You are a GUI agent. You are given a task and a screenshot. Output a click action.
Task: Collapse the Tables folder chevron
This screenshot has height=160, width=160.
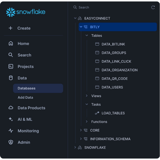pos(87,35)
